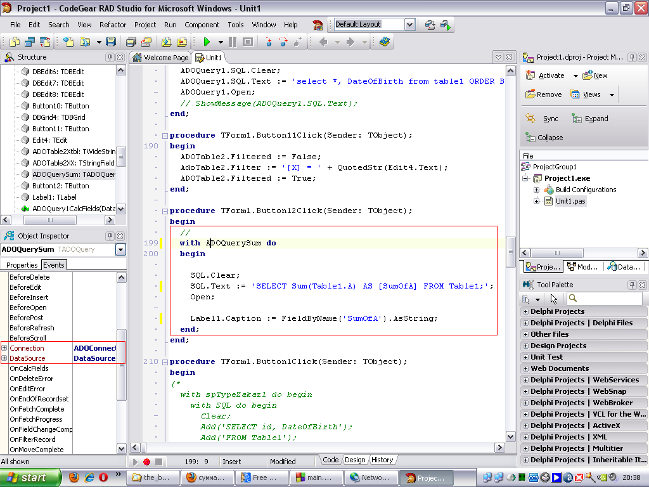The height and width of the screenshot is (487, 649).
Task: Expand the Unit1.pas tree node
Action: point(536,201)
